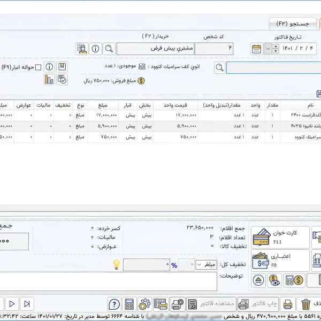Click the عوارض column header
The height and width of the screenshot is (321, 321).
(x=24, y=105)
